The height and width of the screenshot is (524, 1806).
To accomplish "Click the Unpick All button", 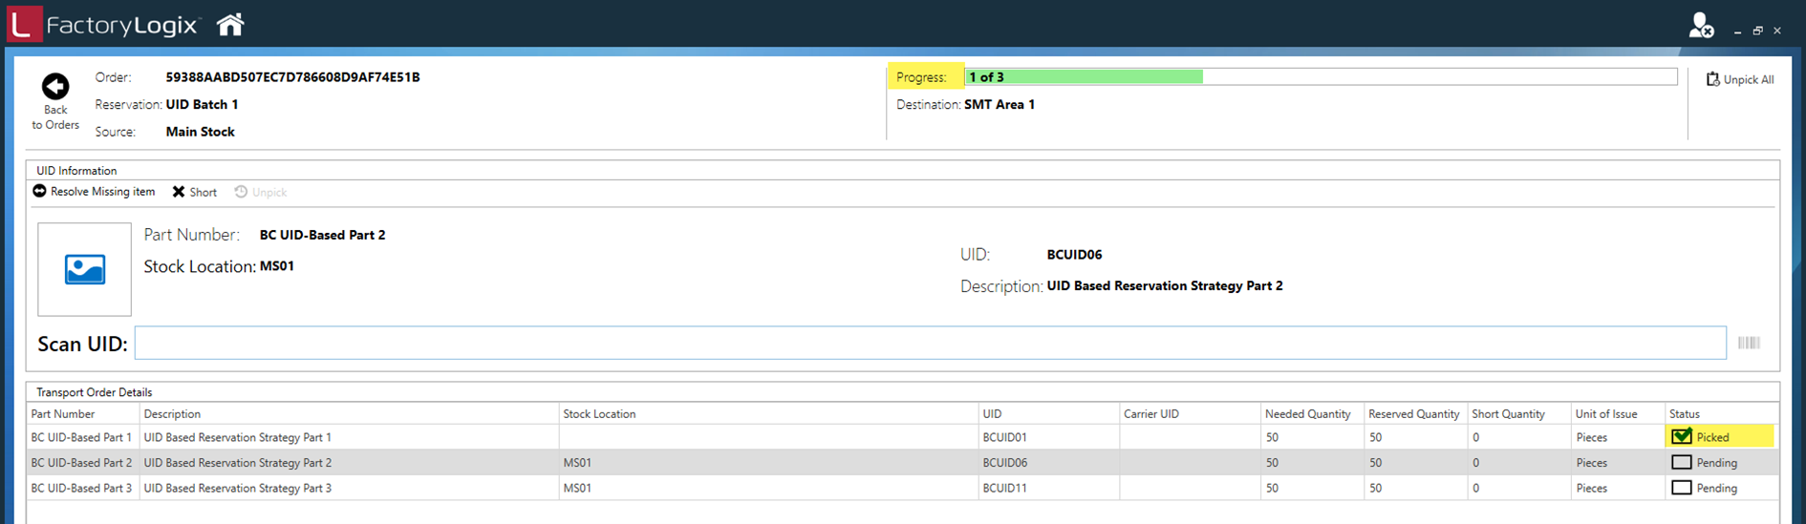I will pyautogui.click(x=1740, y=79).
